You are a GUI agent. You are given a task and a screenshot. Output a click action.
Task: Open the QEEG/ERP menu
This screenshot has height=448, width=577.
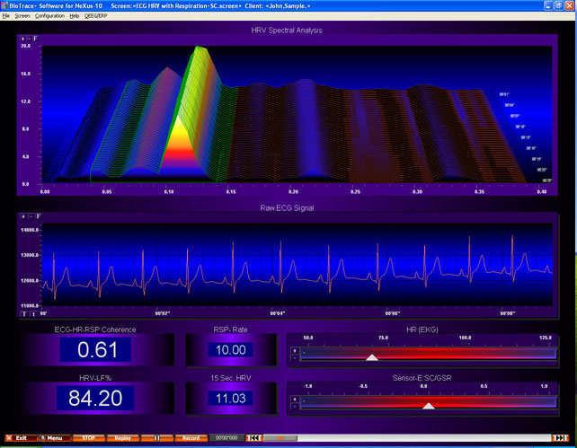[95, 16]
